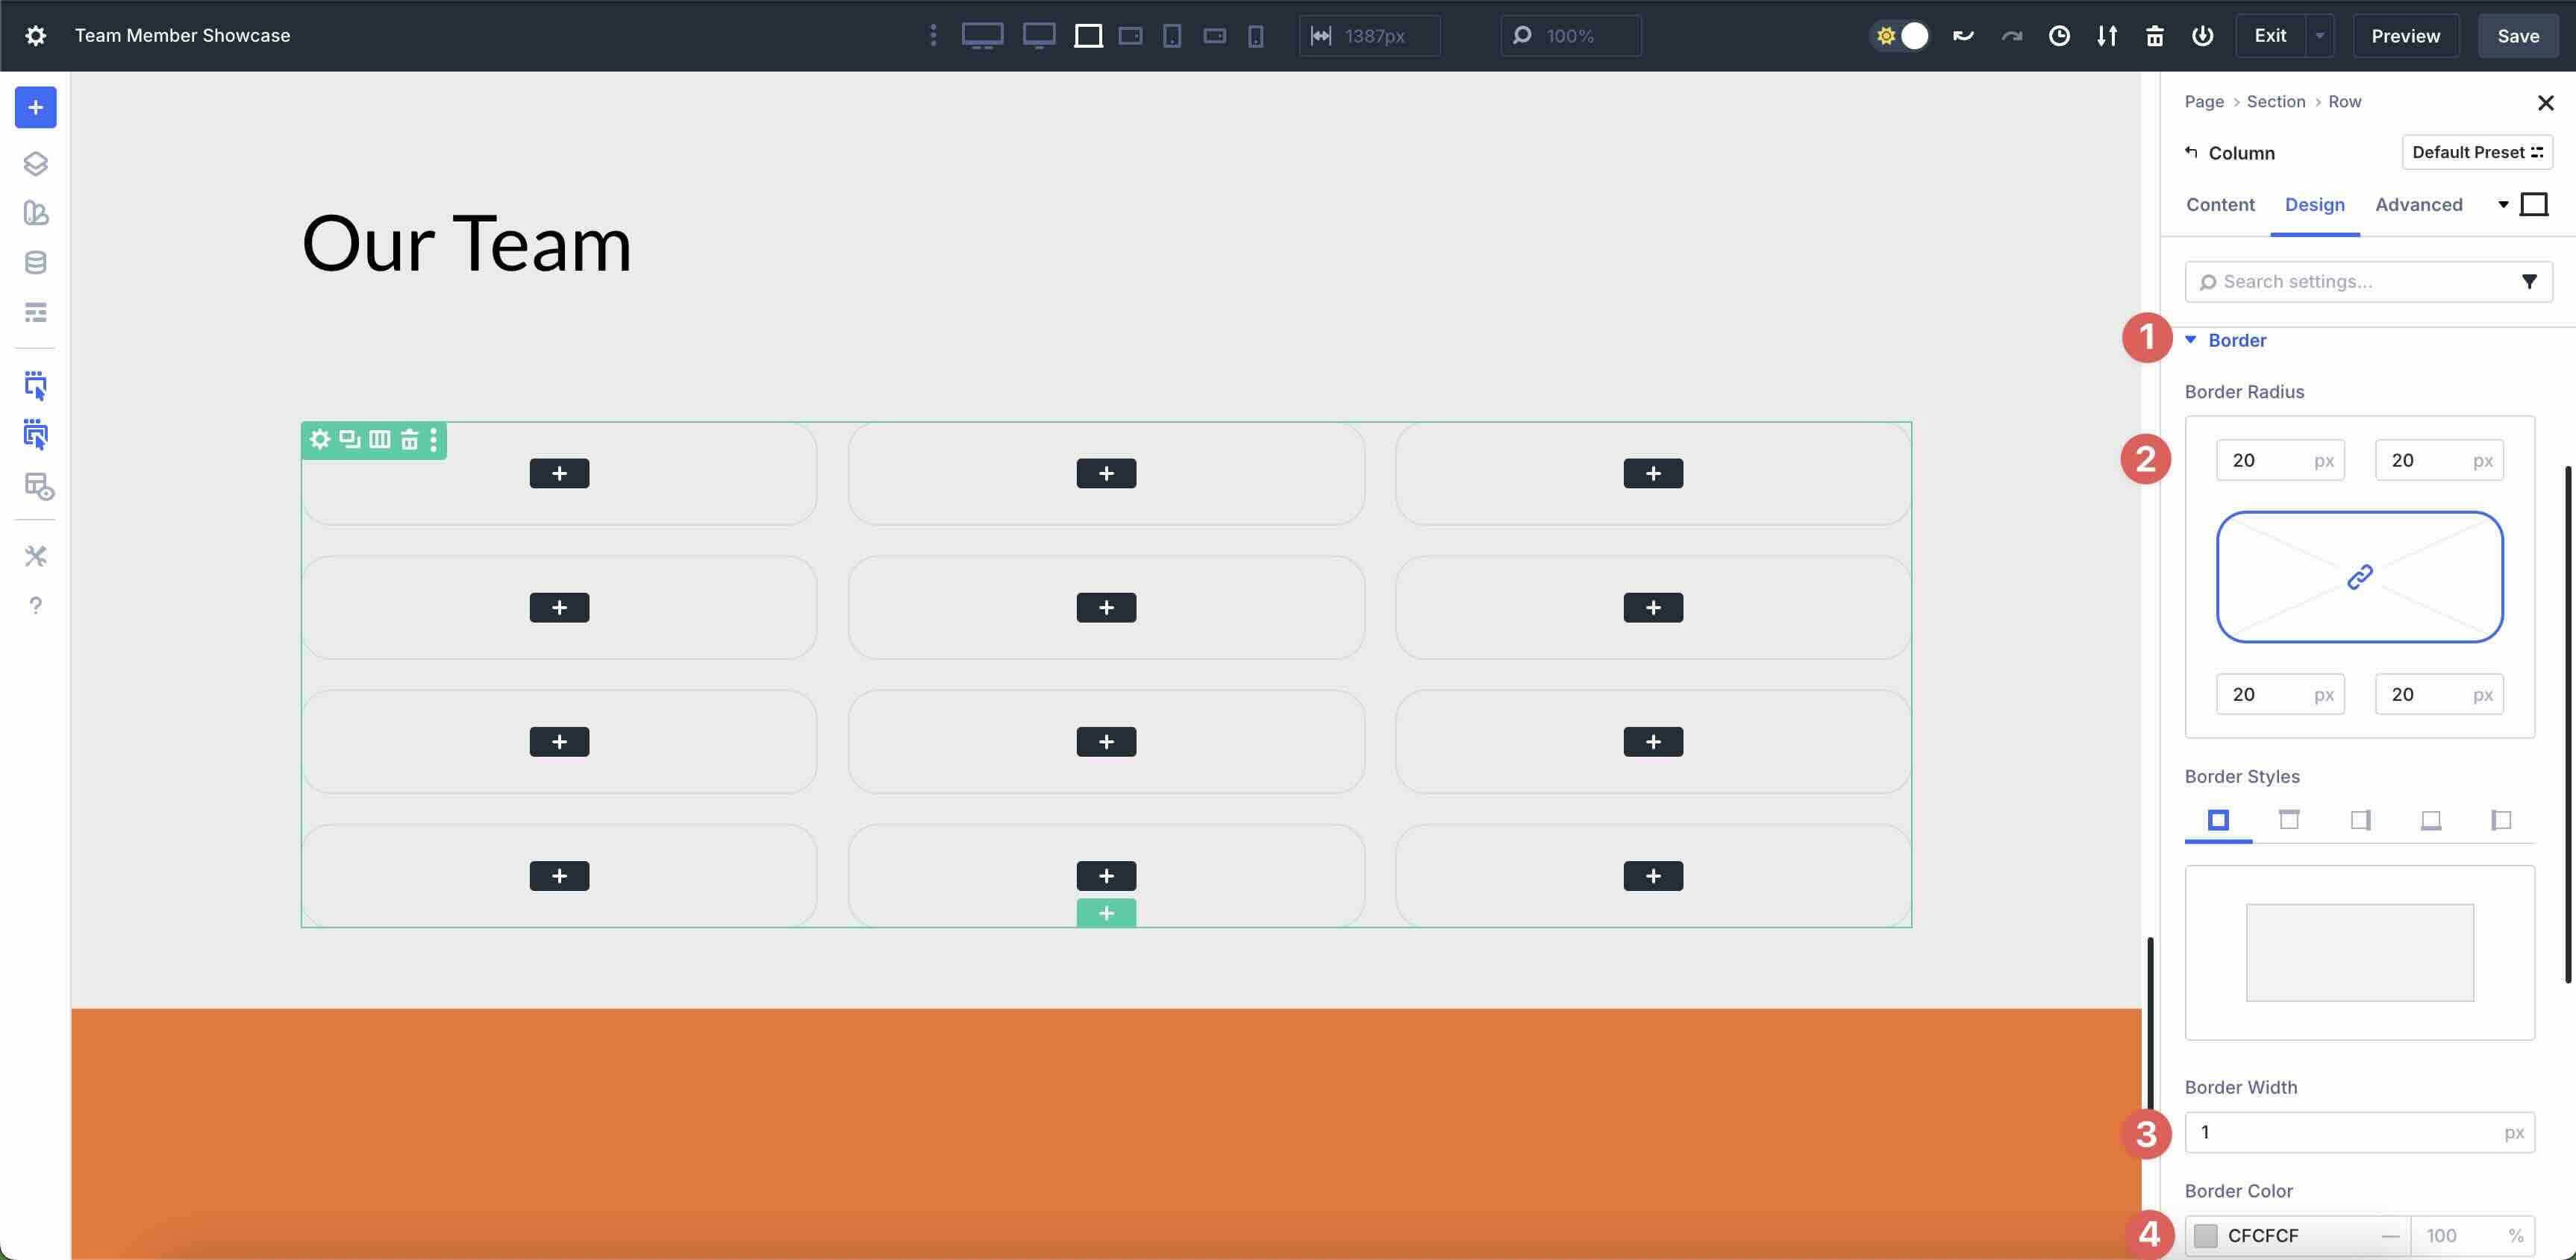Image resolution: width=2576 pixels, height=1260 pixels.
Task: Unlink the border radius values
Action: (2359, 578)
